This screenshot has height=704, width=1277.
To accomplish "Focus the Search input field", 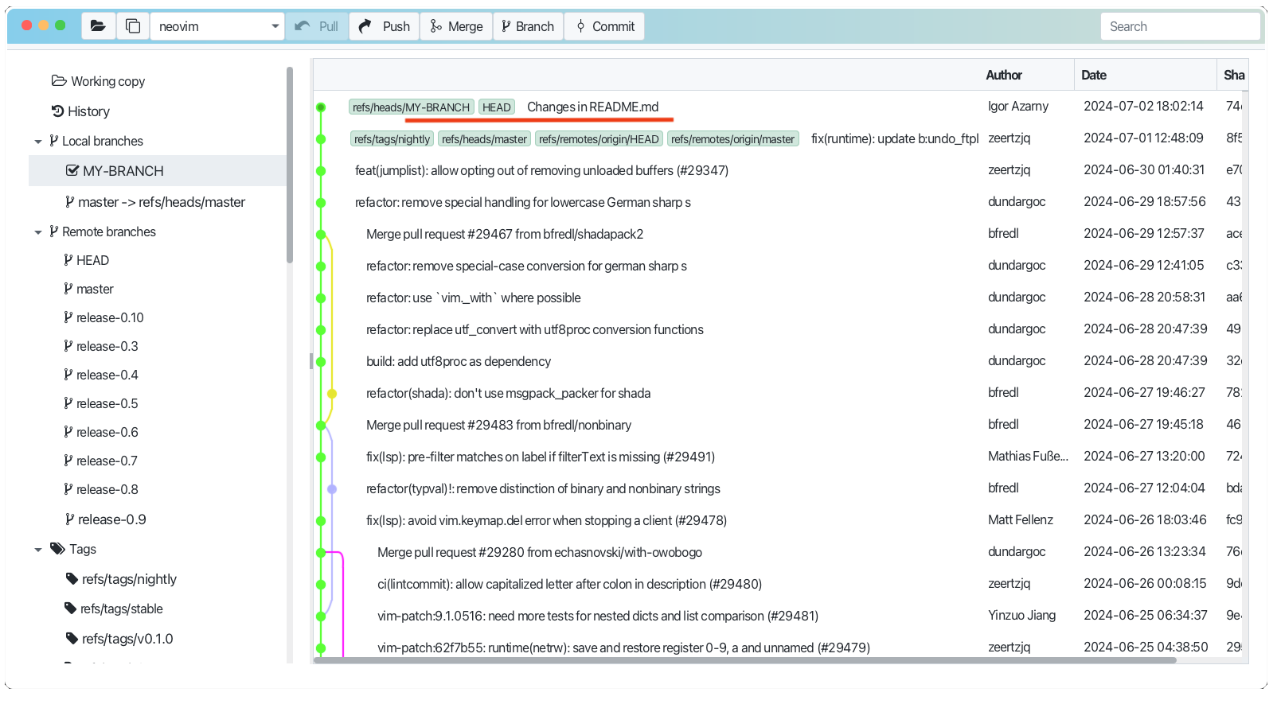I will point(1180,26).
